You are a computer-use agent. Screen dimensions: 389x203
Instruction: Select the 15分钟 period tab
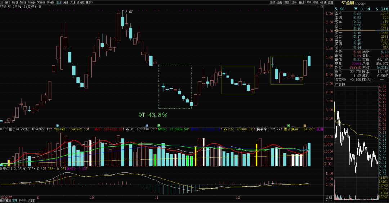(31, 3)
